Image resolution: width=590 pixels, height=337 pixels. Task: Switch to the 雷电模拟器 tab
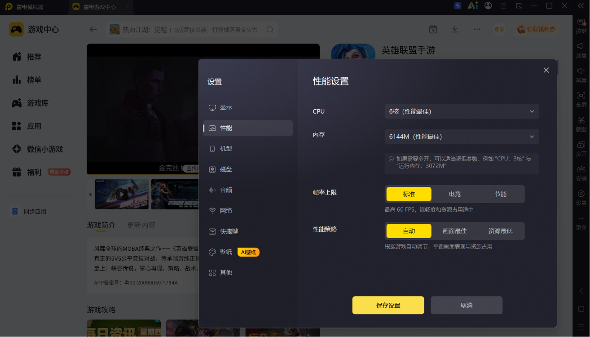(x=30, y=7)
